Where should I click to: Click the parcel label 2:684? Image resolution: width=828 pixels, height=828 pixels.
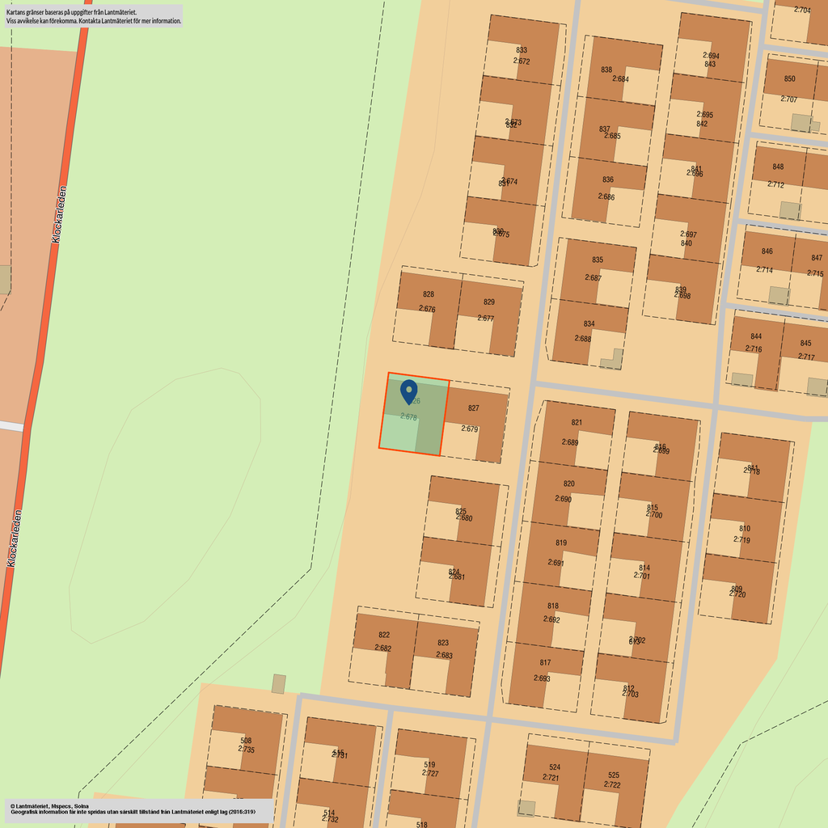click(620, 78)
